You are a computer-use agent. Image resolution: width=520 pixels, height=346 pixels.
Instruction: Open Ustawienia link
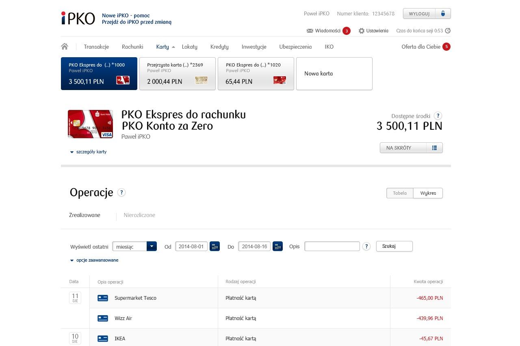pyautogui.click(x=377, y=31)
